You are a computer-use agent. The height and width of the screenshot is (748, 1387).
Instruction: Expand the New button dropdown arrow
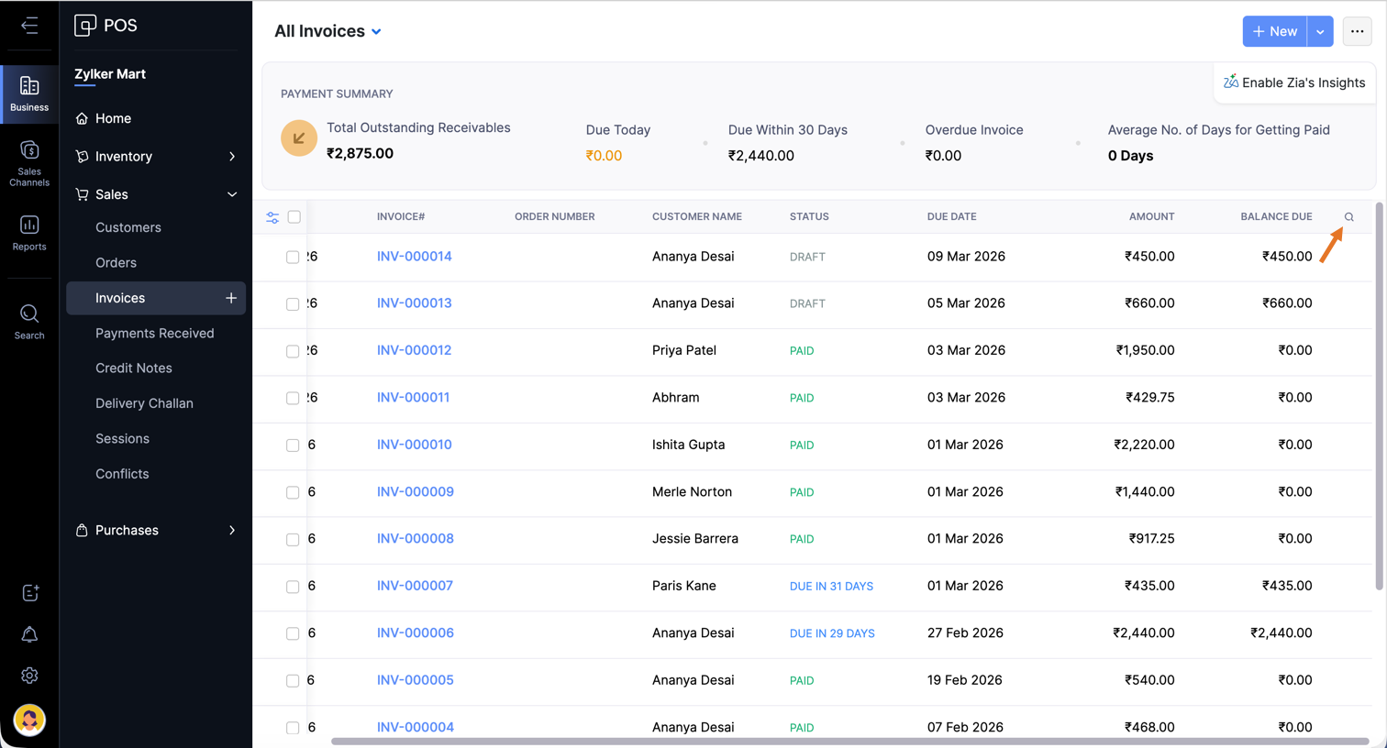tap(1320, 31)
